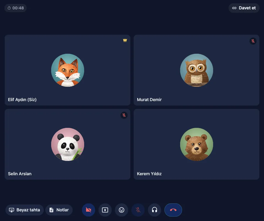Screen dimensions: 264x221
Task: Open the Beyaz tahta whiteboard
Action: [x=24, y=210]
